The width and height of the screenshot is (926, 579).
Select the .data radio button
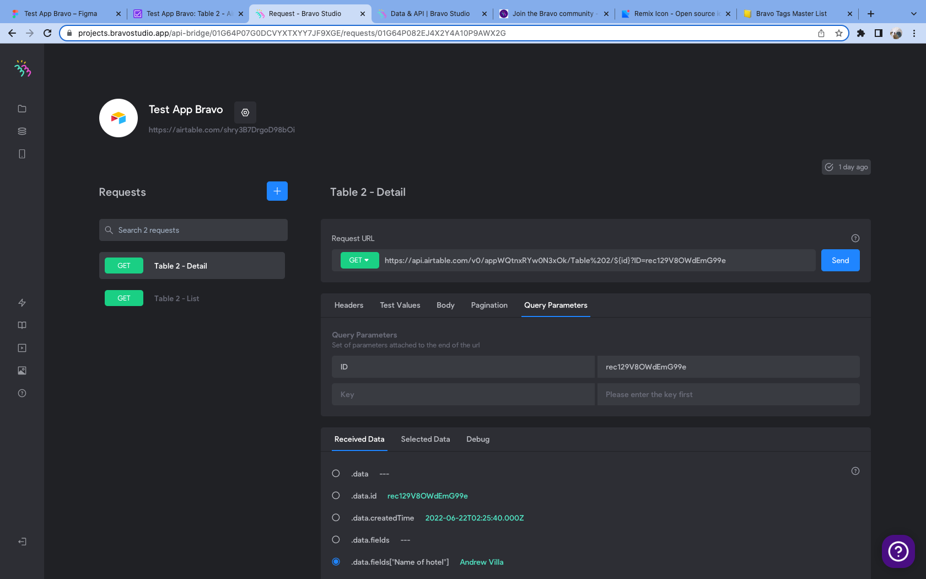point(336,474)
